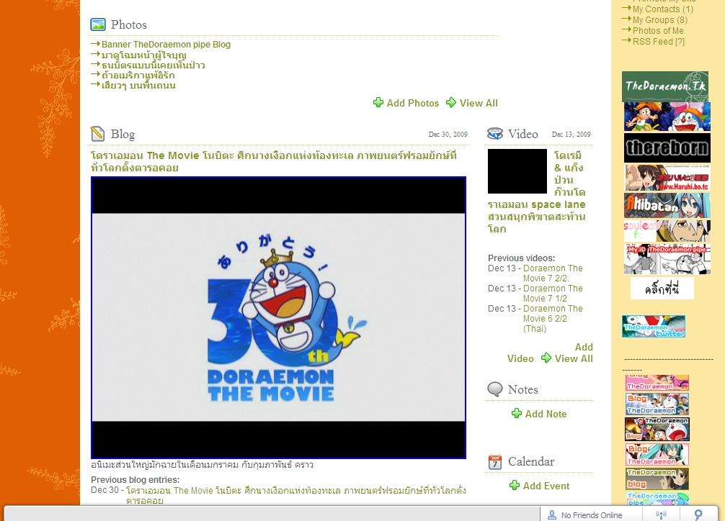Open the Video section heading

[523, 134]
